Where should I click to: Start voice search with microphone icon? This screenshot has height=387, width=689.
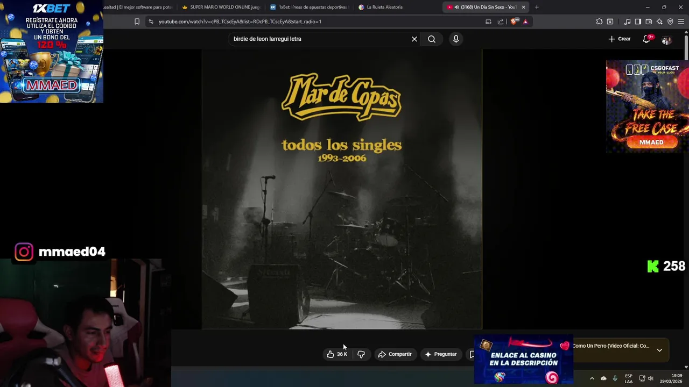tap(456, 39)
